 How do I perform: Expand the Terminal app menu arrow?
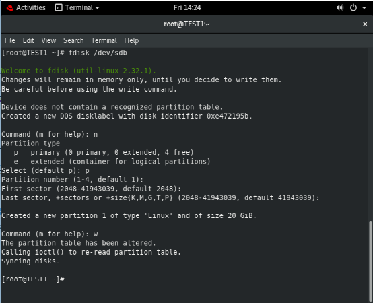97,8
